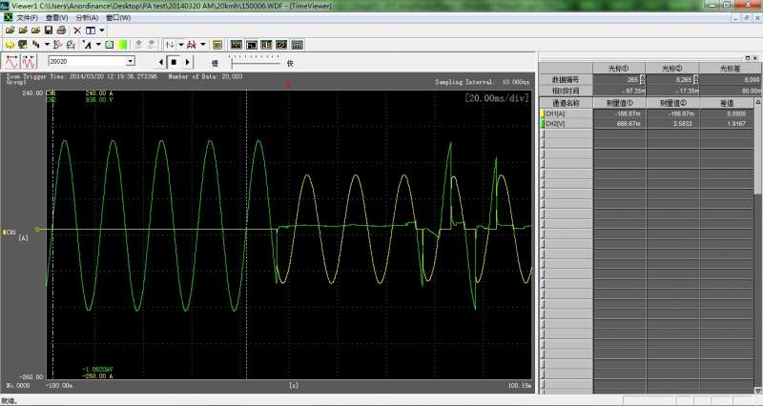The height and width of the screenshot is (406, 763).
Task: Open the 分析(A) menu
Action: (87, 17)
